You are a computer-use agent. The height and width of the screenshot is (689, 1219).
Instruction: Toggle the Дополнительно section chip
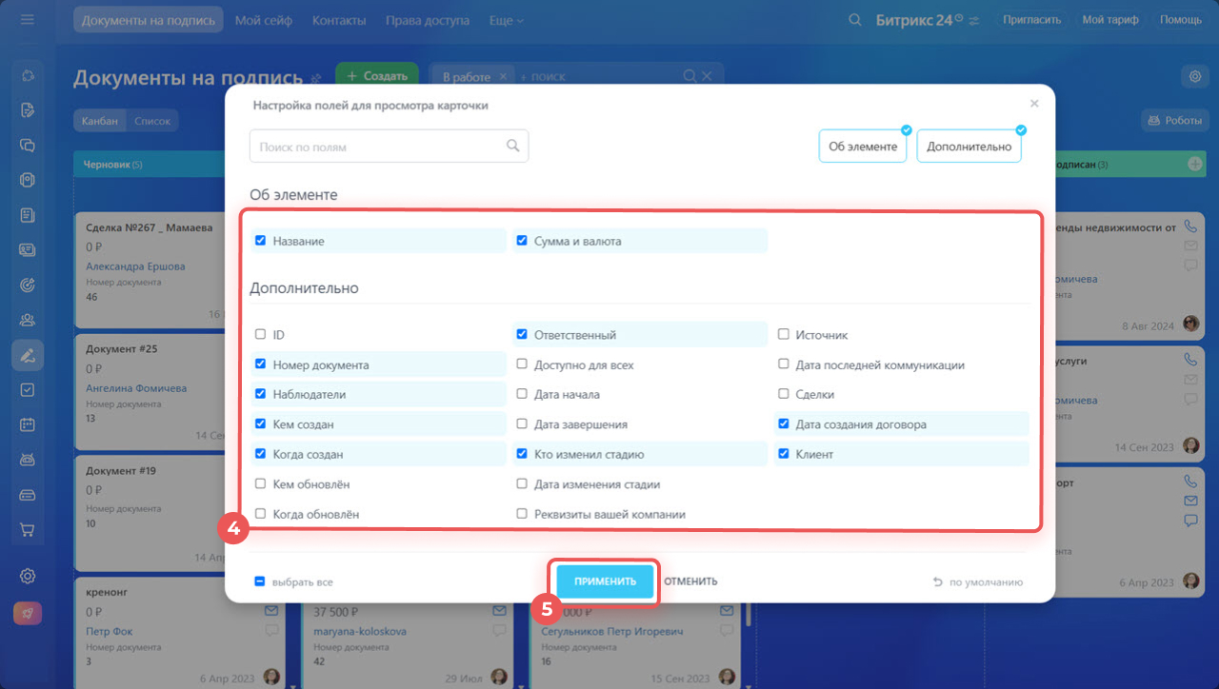pos(969,147)
